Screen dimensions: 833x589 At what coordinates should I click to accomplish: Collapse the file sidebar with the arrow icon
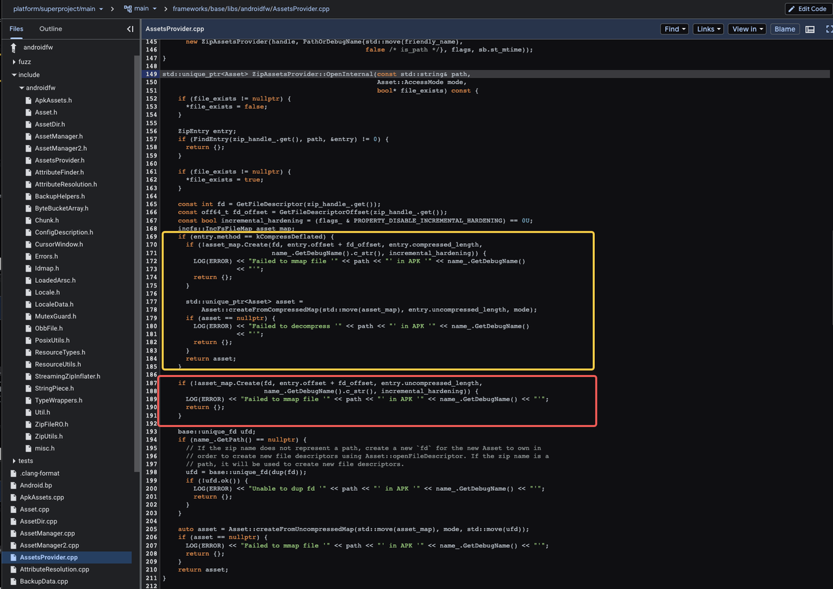point(130,29)
